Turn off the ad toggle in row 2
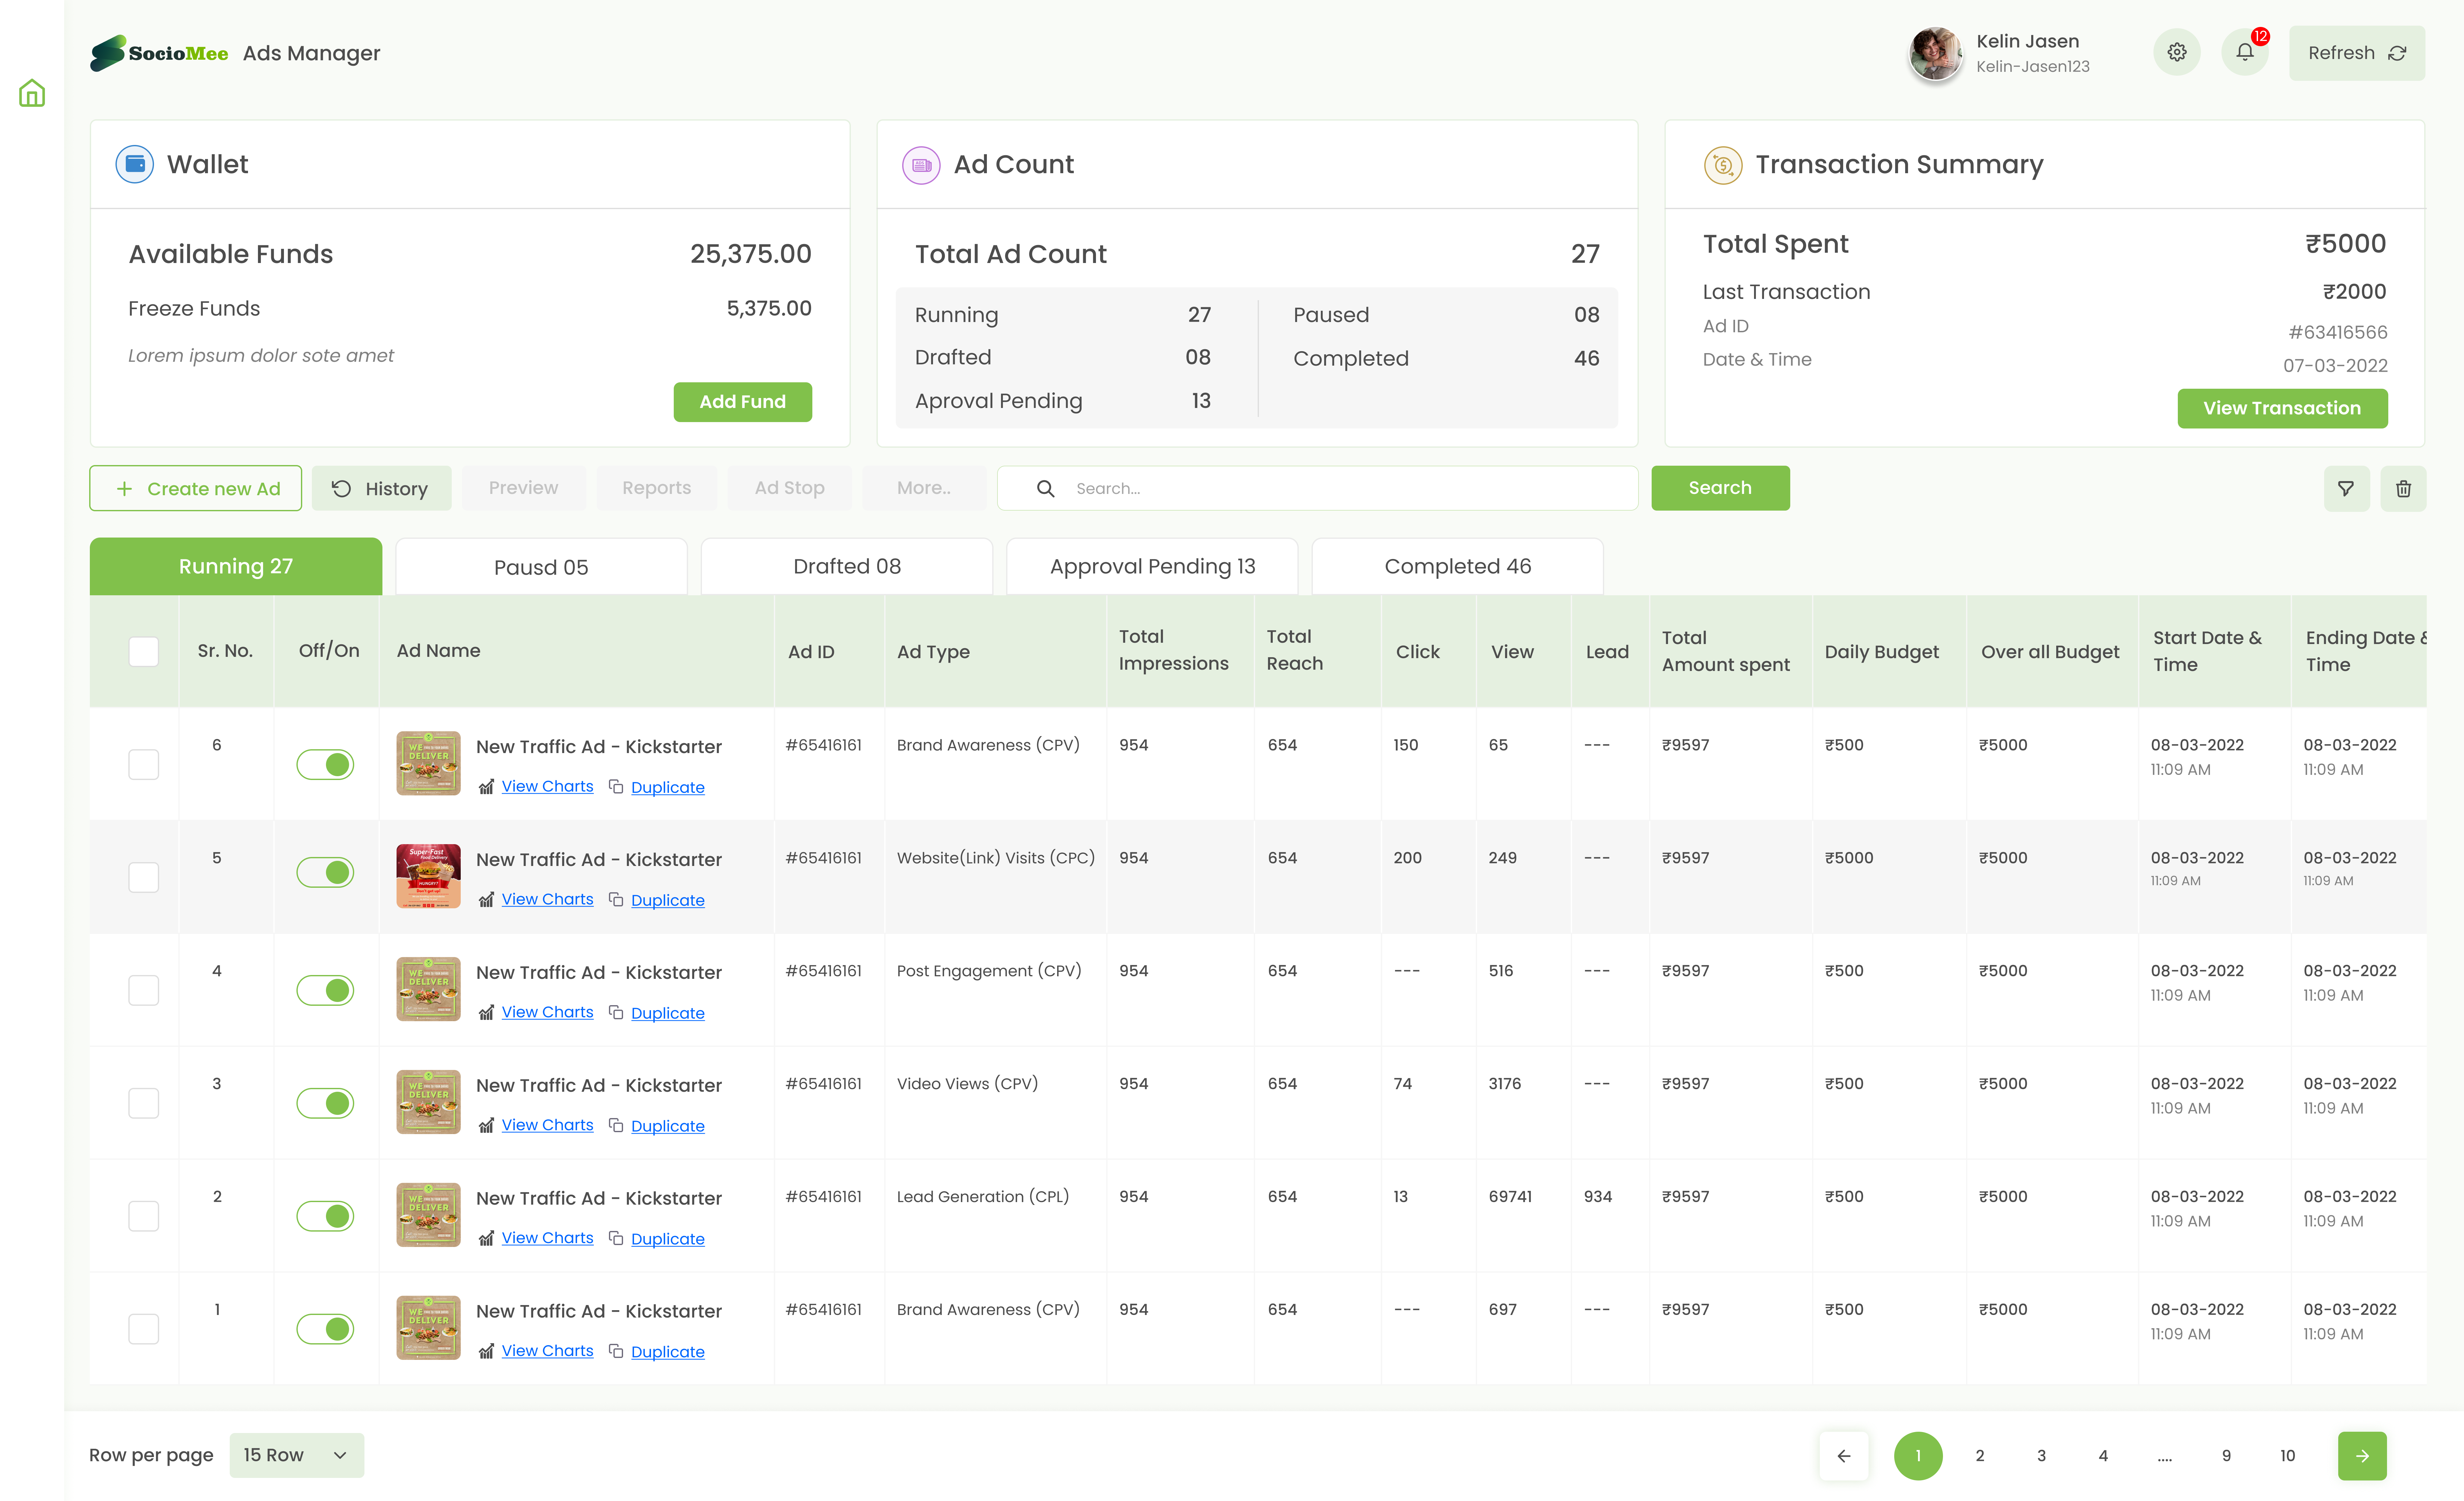 coord(325,1216)
